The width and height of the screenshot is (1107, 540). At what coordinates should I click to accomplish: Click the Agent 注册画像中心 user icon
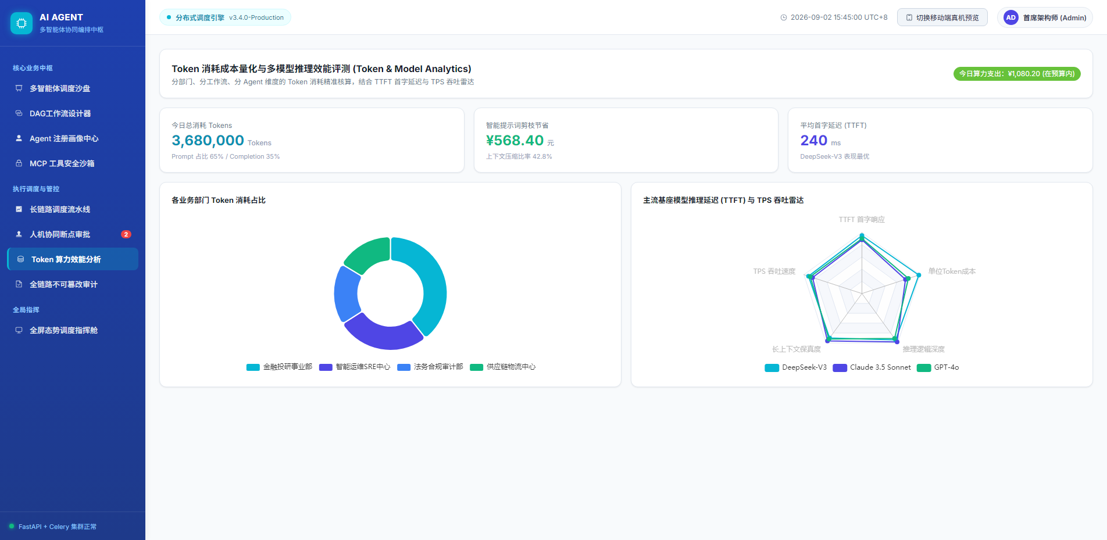tap(19, 138)
